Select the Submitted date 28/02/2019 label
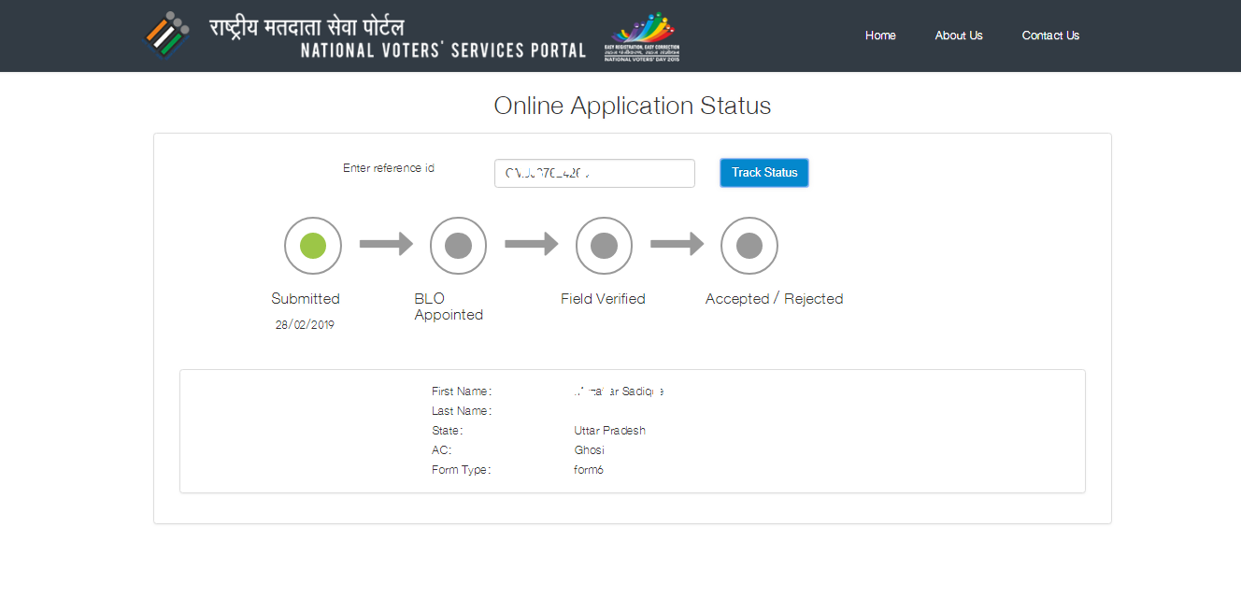This screenshot has height=598, width=1241. (x=306, y=323)
